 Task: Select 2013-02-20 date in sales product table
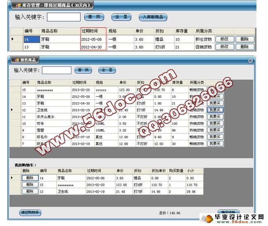(83, 90)
